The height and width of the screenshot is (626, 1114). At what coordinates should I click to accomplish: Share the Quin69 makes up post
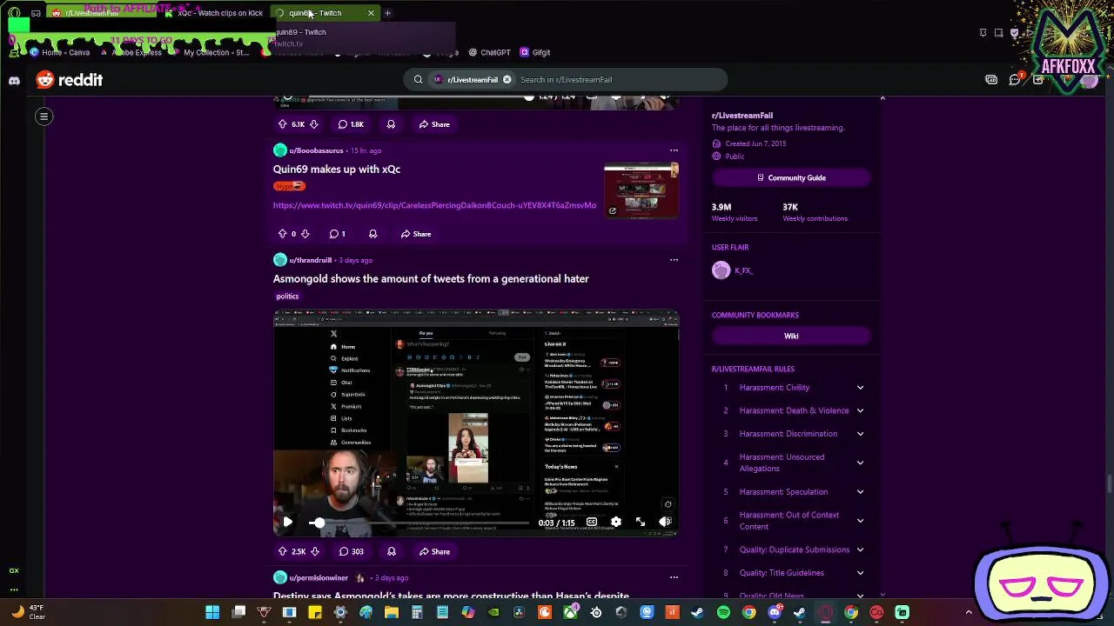point(415,234)
